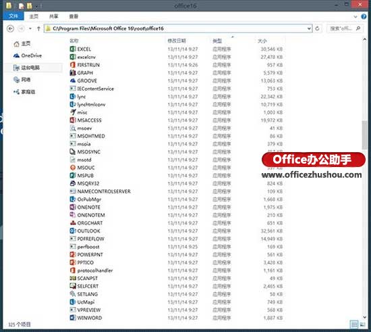Sort by 修改日期 date modified column
Screen dimensions: 371x332
click(177, 41)
